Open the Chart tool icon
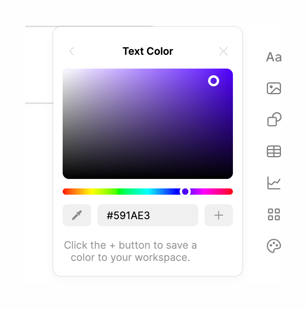The height and width of the screenshot is (309, 307). [274, 183]
